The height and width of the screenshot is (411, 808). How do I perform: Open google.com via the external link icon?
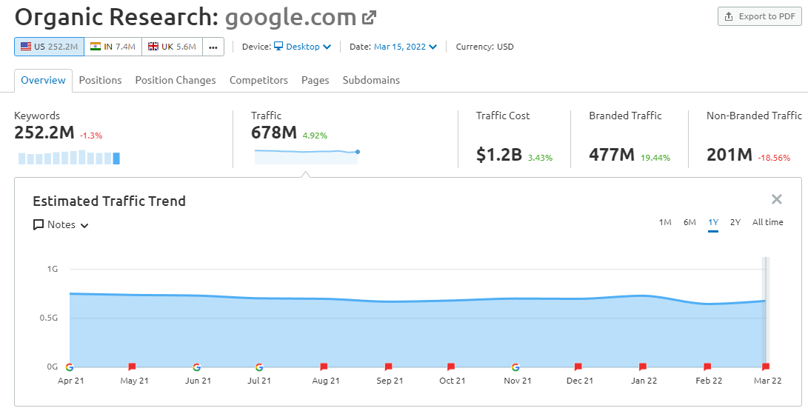pos(369,18)
